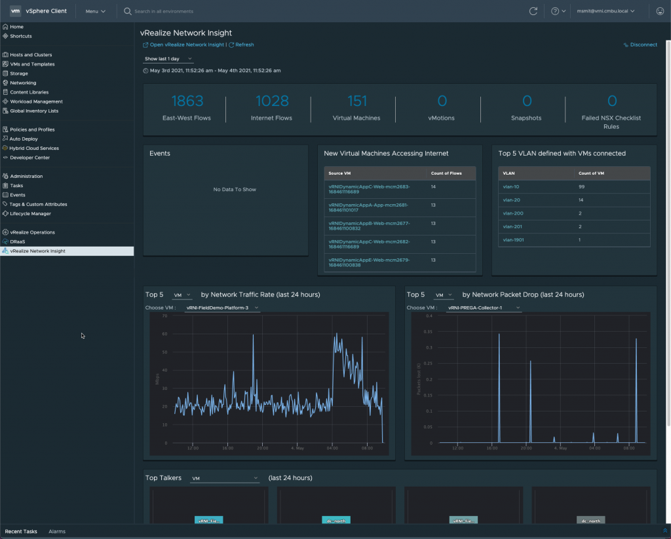Viewport: 671px width, 539px height.
Task: Click the Content Libraries icon
Action: [5, 92]
